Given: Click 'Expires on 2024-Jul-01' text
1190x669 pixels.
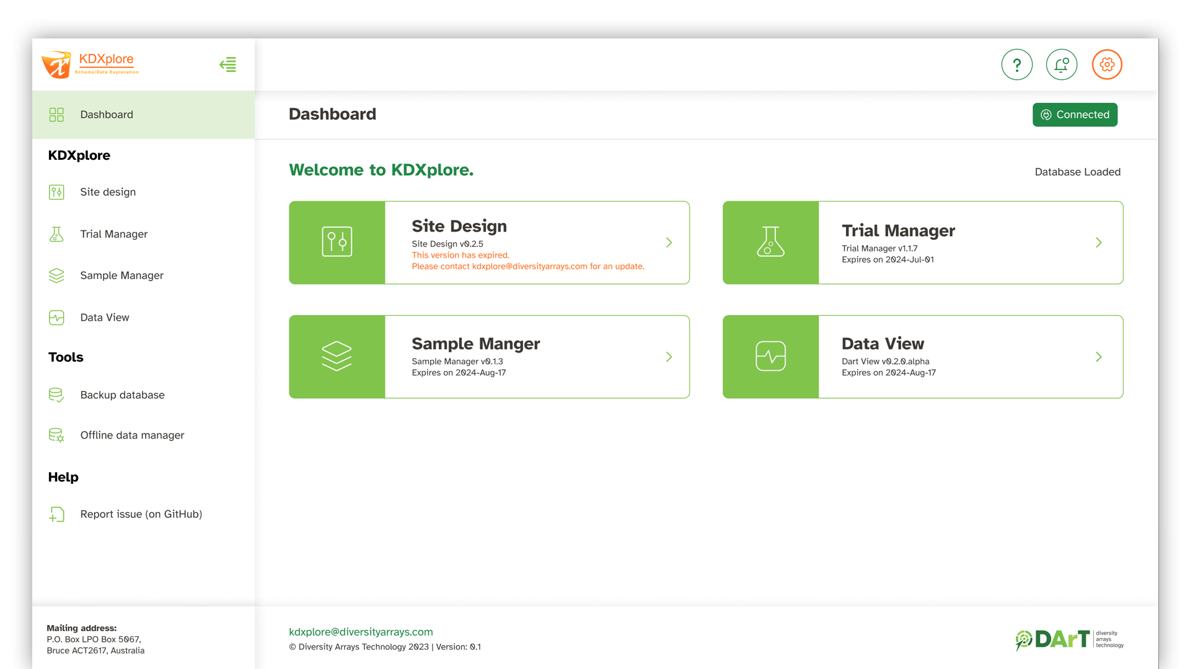Looking at the screenshot, I should click(x=888, y=260).
